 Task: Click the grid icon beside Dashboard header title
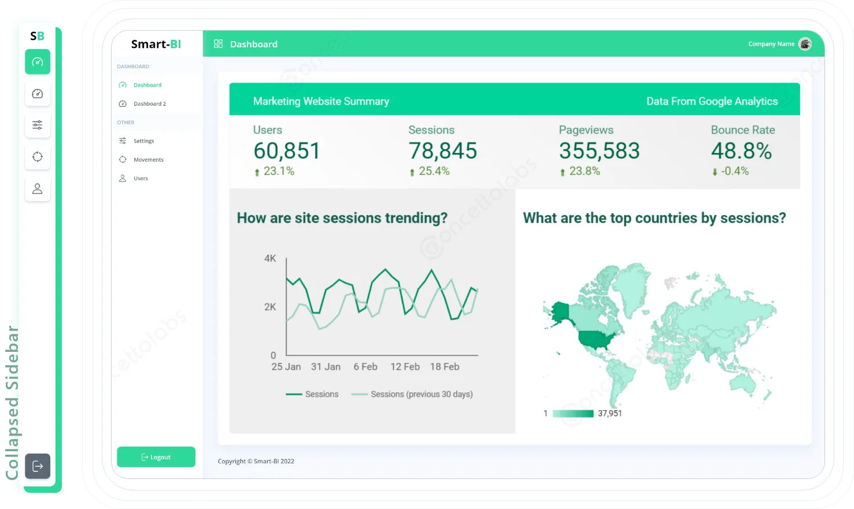(x=218, y=44)
